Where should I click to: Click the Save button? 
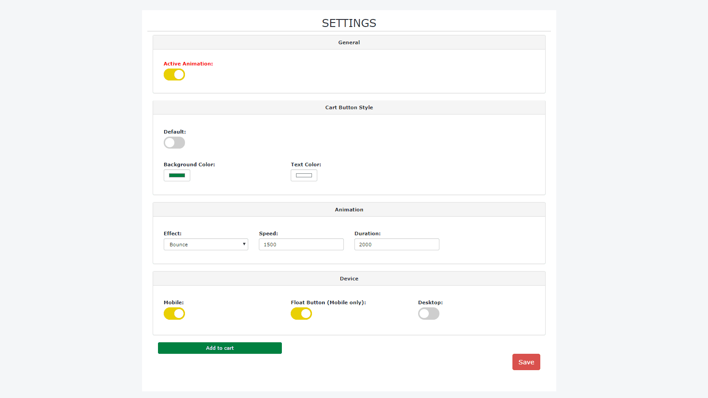[526, 362]
